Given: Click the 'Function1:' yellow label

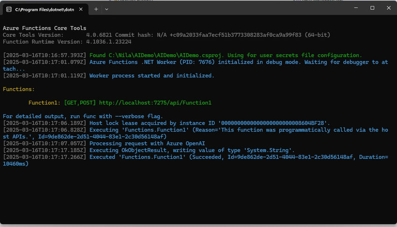Looking at the screenshot, I should coord(44,103).
